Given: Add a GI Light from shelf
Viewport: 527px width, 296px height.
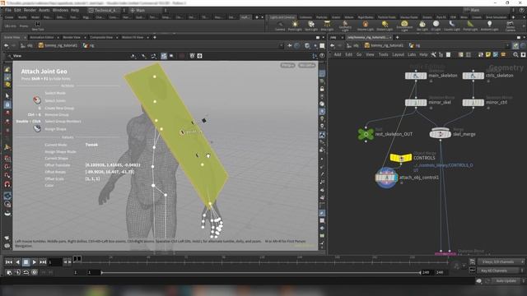Looking at the screenshot, I should (436, 25).
